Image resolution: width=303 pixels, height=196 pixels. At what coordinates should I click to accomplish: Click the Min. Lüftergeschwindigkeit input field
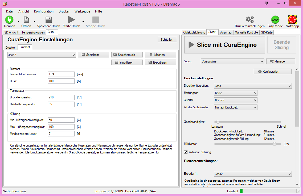tap(61, 120)
